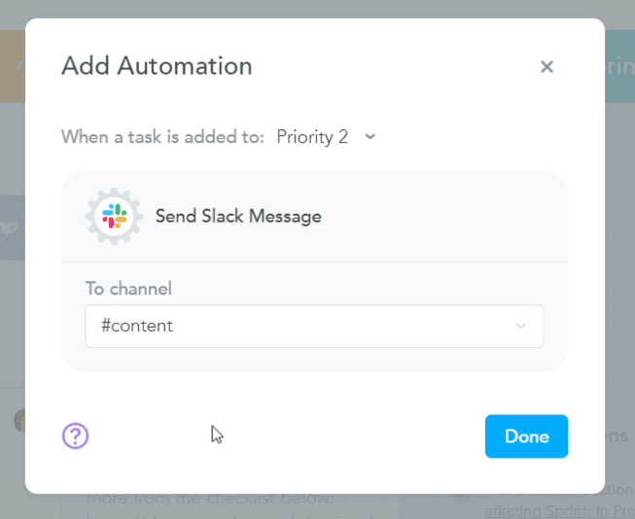Screen dimensions: 635x519
Task: Click the Slack logo gear icon
Action: click(114, 216)
